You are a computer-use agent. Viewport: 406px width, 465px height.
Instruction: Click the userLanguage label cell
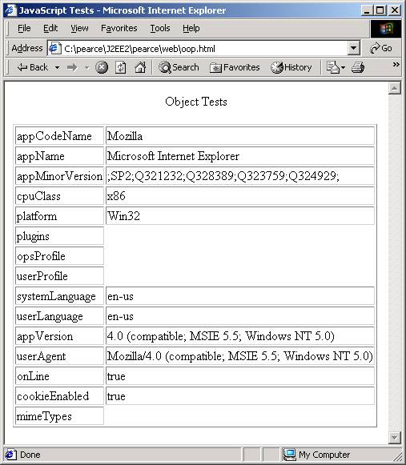pos(59,316)
